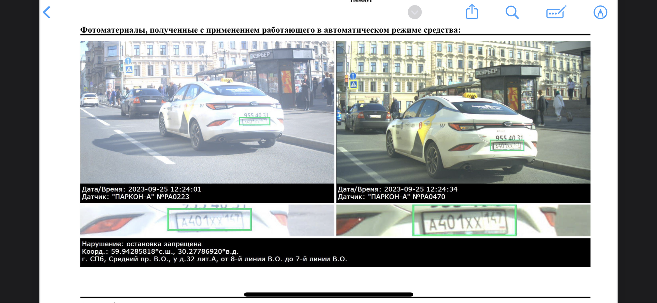Select text 'Нарушение: остановка запрещена'
Screen dimensions: 657x303
tap(141, 244)
